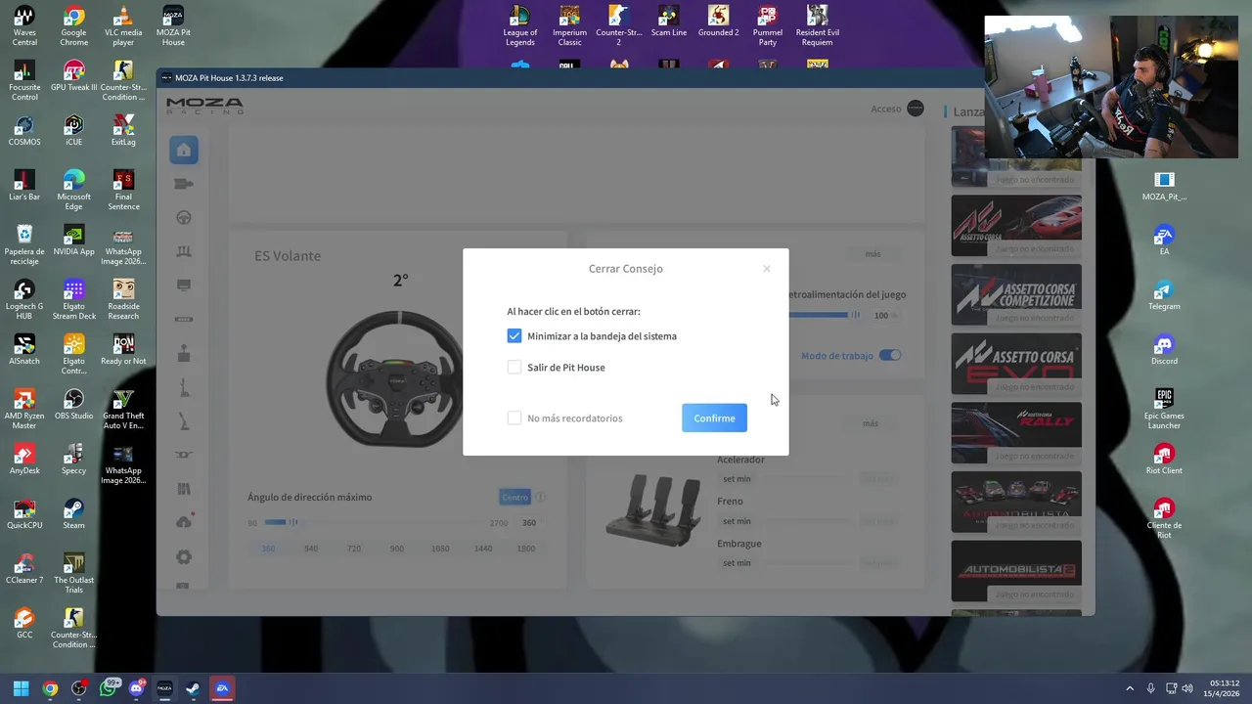Click the info icon next to Centro

[x=540, y=497]
